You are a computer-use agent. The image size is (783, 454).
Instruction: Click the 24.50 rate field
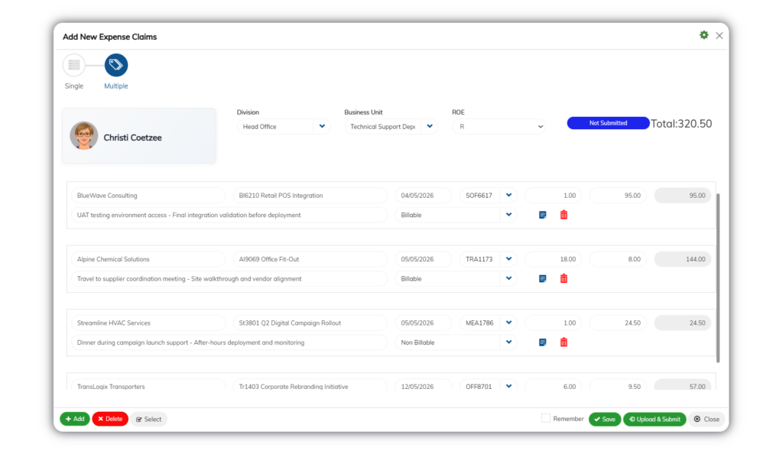618,323
